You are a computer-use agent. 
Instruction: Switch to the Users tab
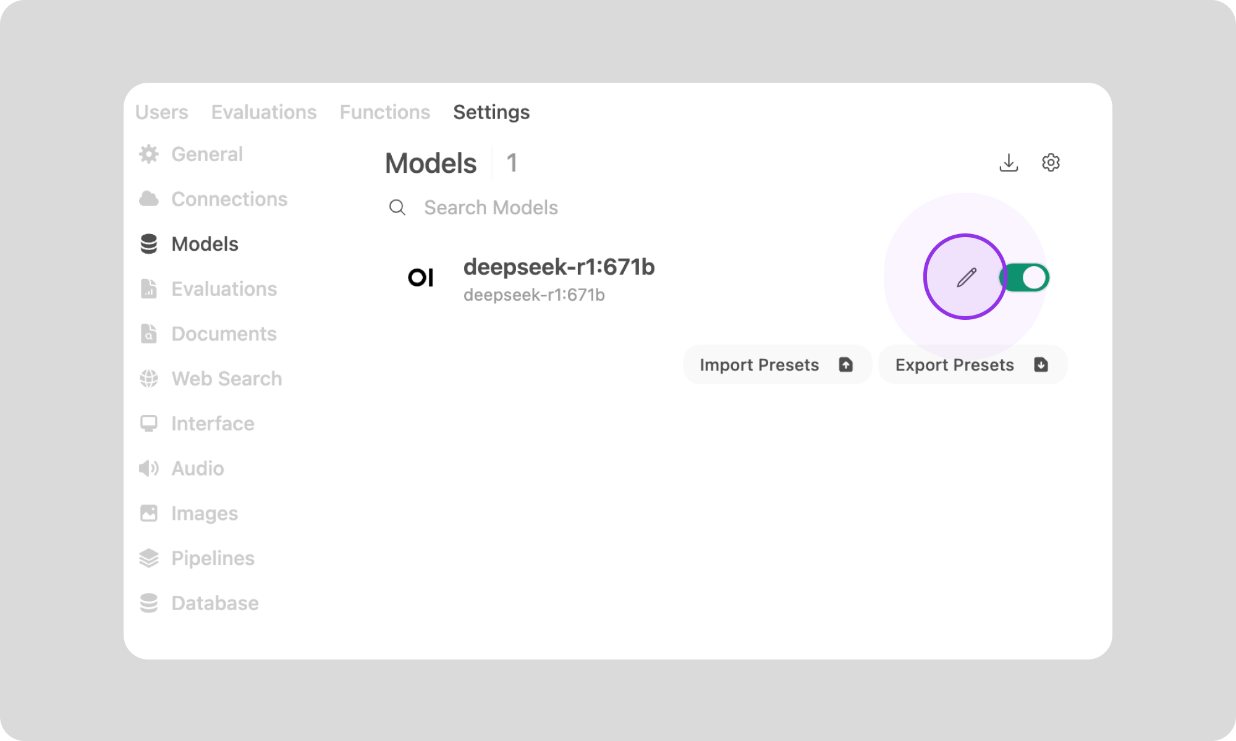[x=163, y=112]
